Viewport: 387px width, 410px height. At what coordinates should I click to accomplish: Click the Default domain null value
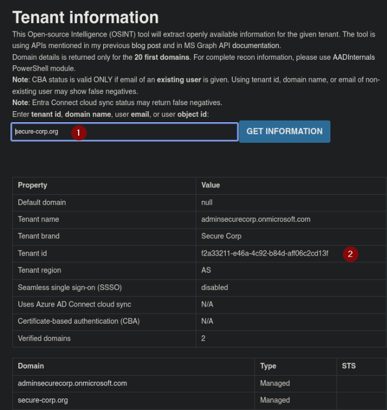click(207, 202)
